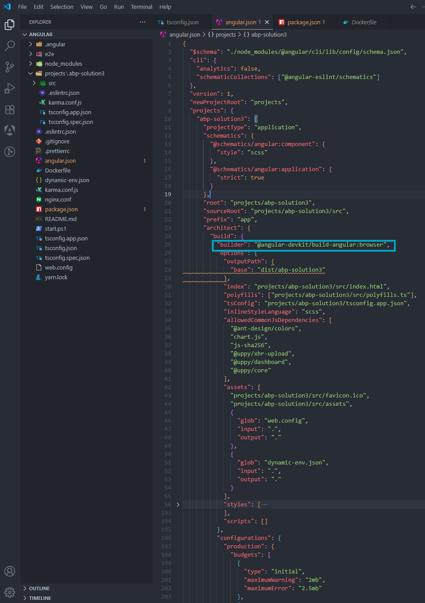
Task: Open the Search view icon
Action: point(10,46)
